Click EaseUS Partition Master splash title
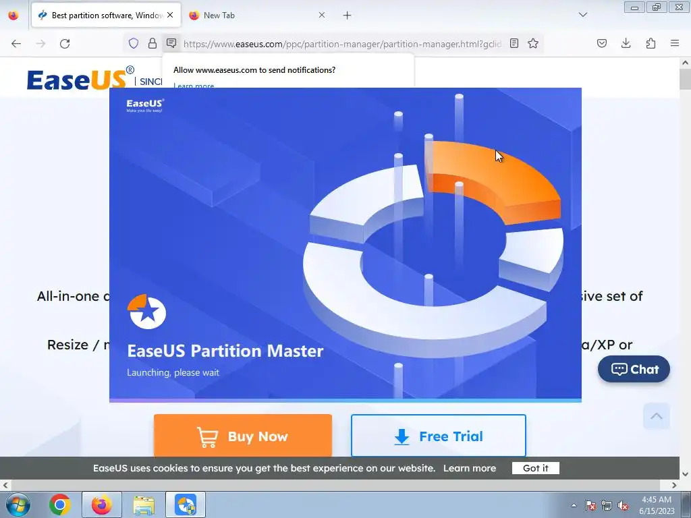The image size is (691, 518). tap(225, 351)
